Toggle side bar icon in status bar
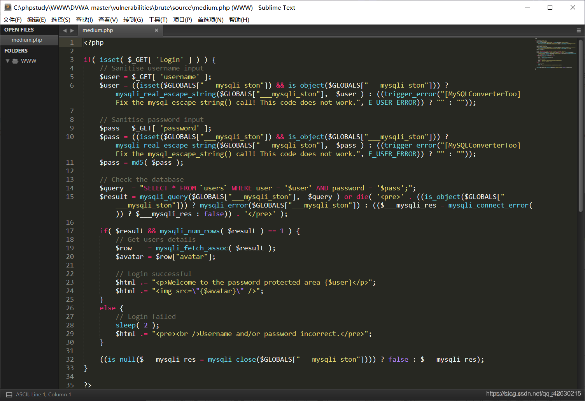Screen dimensions: 585x401 [x=9, y=394]
